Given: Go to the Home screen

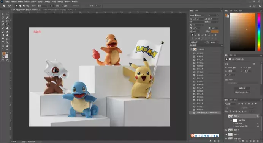Looking at the screenshot, I should (4, 6).
